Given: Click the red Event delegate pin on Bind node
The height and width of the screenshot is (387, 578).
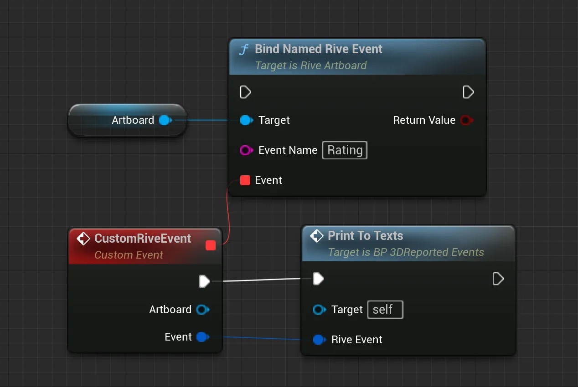Looking at the screenshot, I should click(245, 180).
